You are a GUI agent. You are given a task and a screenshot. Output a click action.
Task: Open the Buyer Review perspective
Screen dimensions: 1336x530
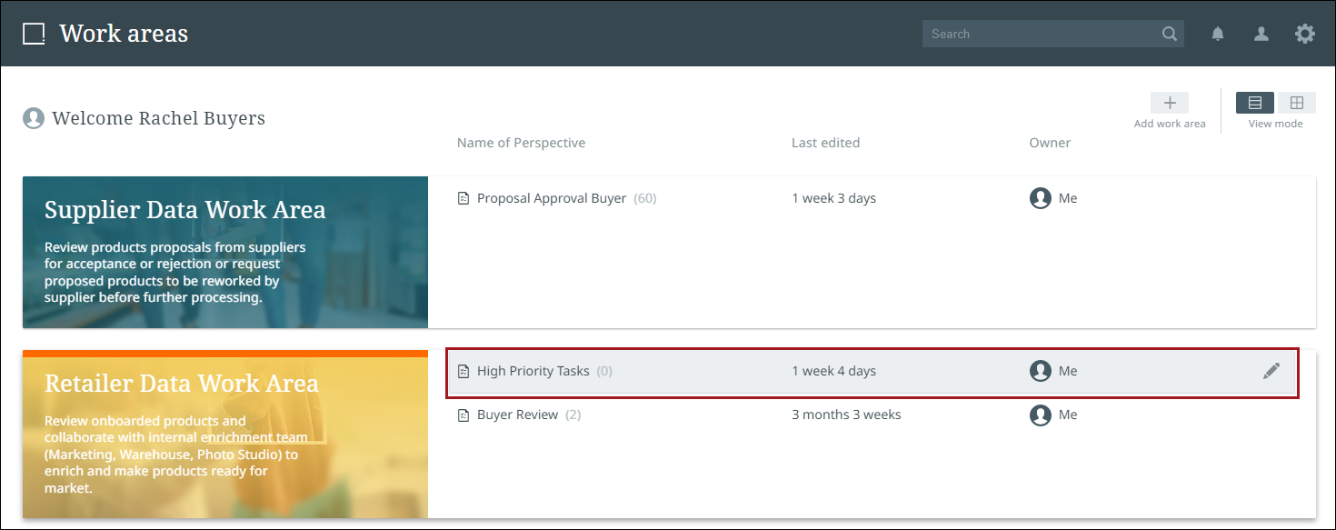coord(517,415)
